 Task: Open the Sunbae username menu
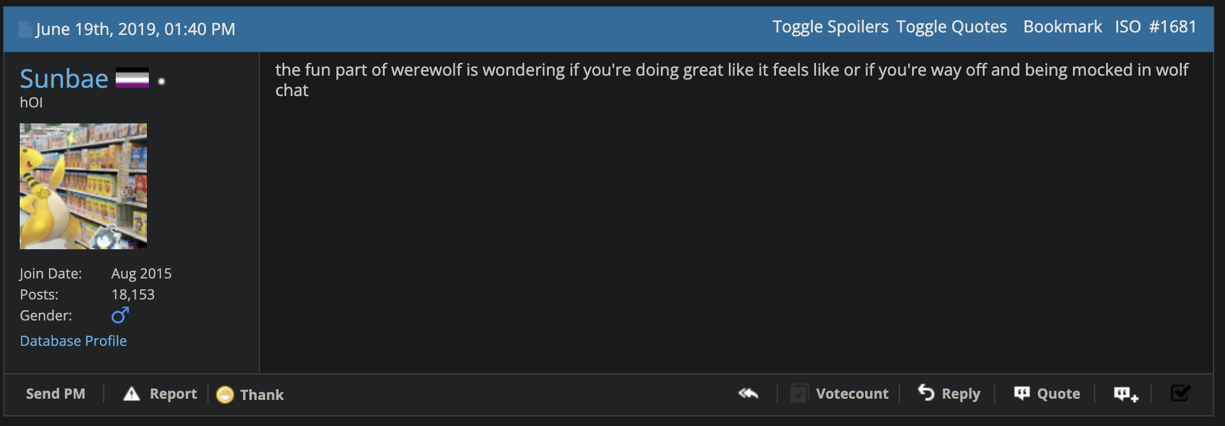click(x=64, y=79)
